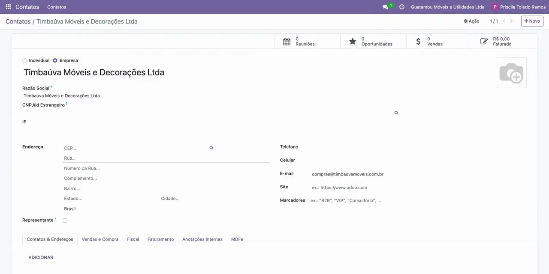This screenshot has height=274, width=549.
Task: Switch to the Contatos & Endereços tab
Action: point(50,239)
